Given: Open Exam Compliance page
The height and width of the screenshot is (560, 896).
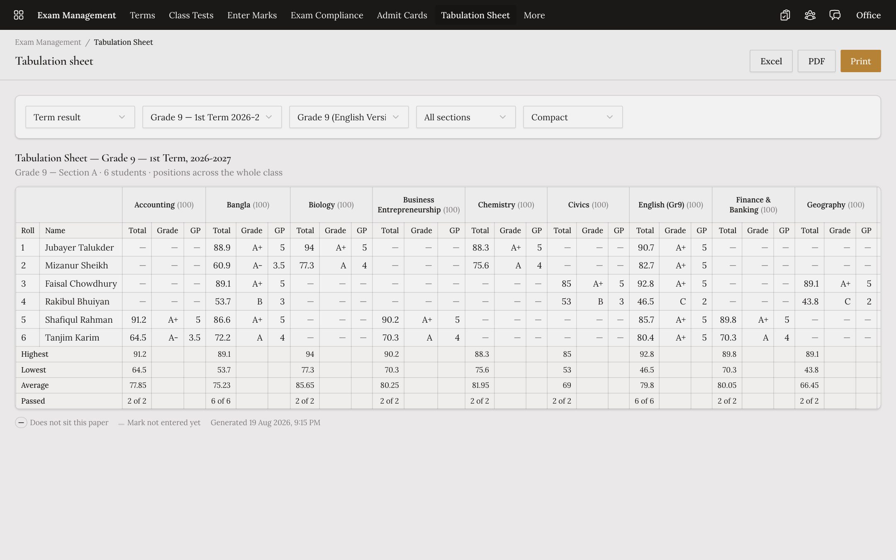Looking at the screenshot, I should 327,15.
